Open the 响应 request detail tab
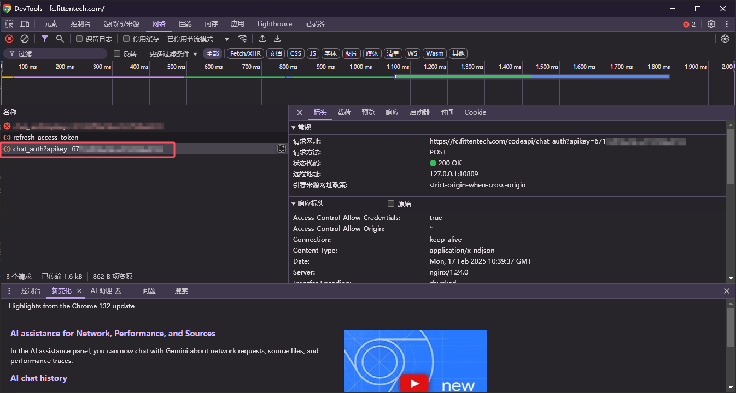Viewport: 736px width, 393px height. (x=392, y=112)
